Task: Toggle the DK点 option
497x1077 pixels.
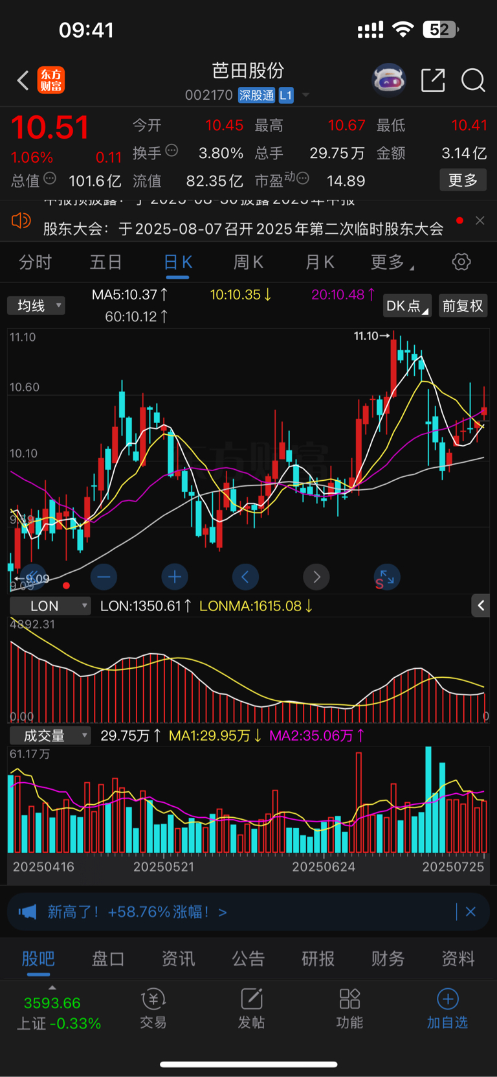Action: click(407, 306)
